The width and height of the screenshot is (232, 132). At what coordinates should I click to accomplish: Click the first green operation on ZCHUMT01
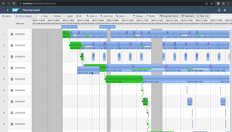point(66,34)
